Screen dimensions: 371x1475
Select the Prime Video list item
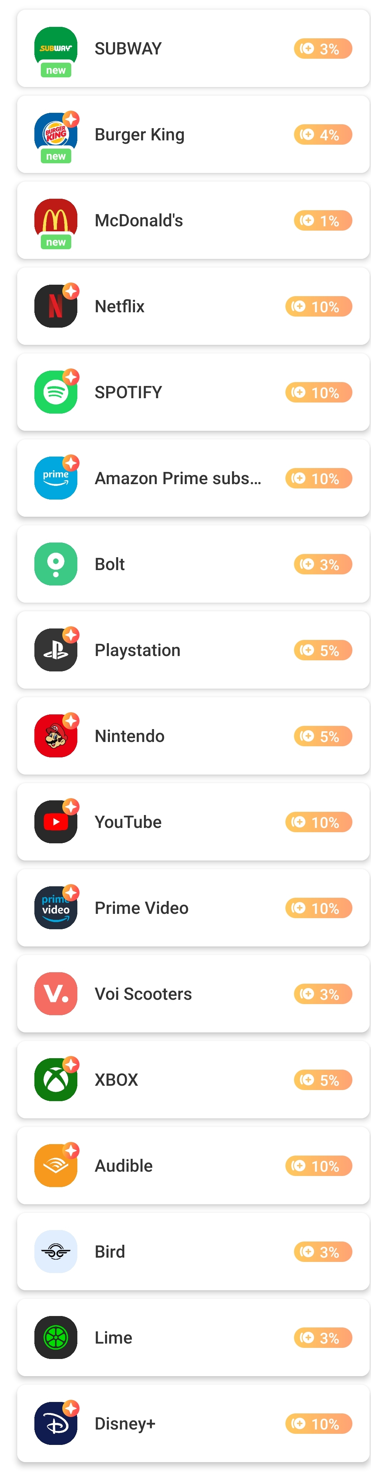coord(193,907)
